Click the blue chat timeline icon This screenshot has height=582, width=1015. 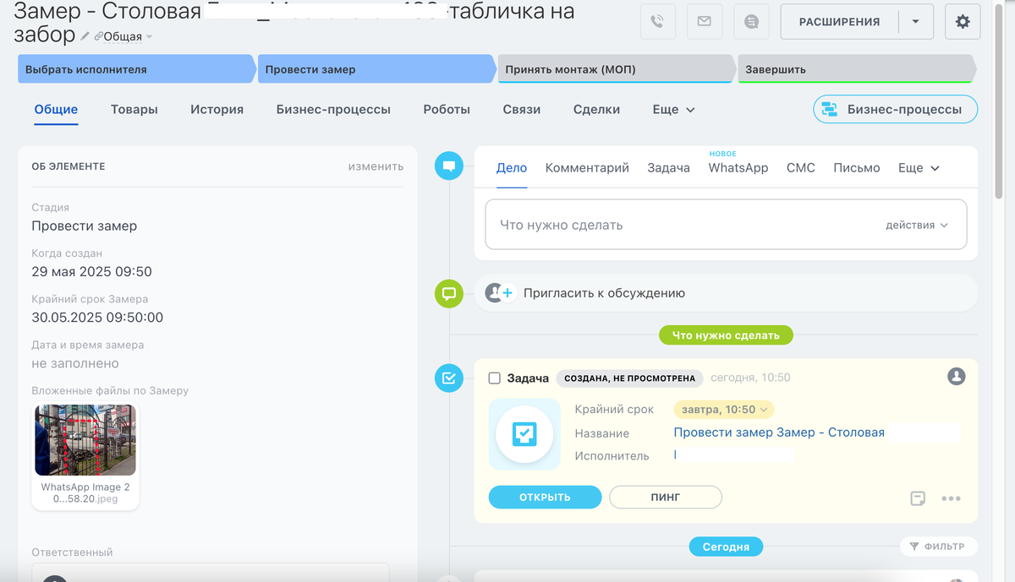click(448, 166)
